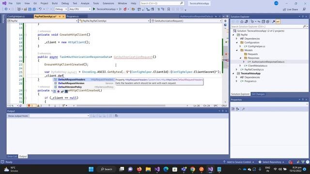Click Start Without Debugging outline play icon

(120, 9)
